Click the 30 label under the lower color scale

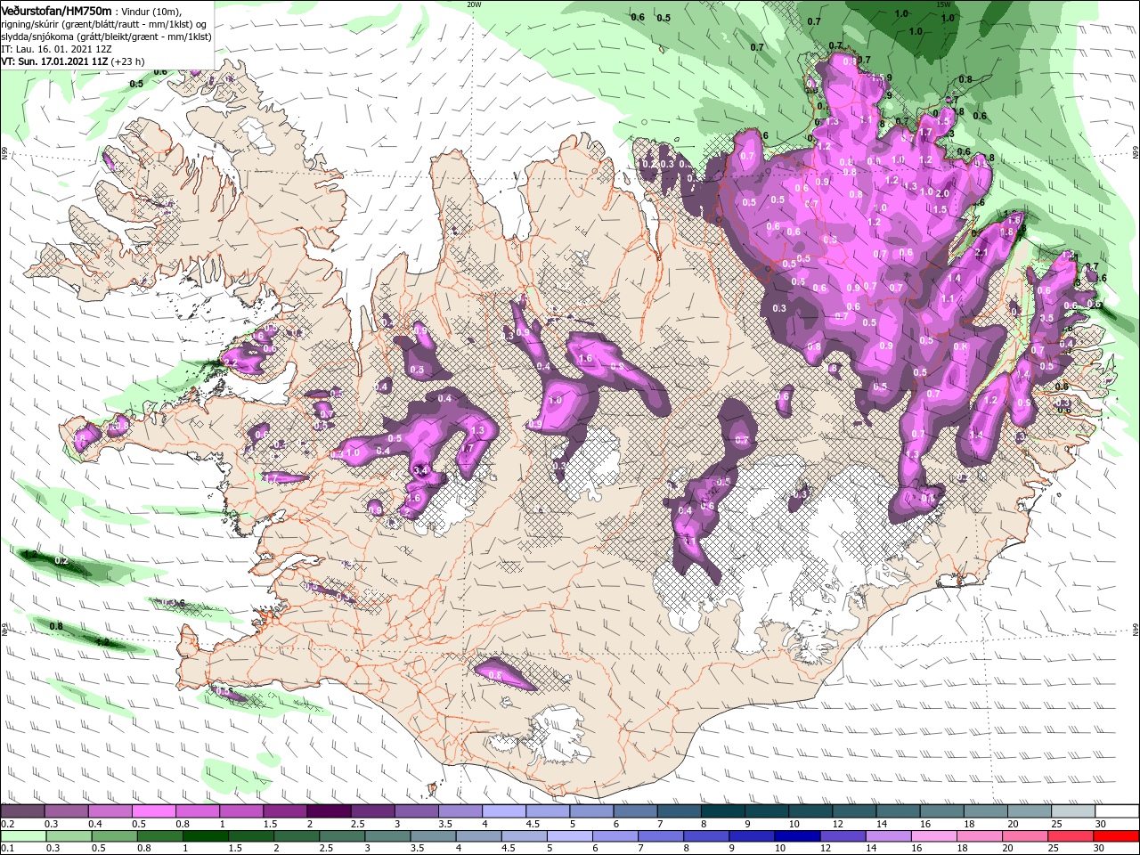coord(1101,849)
